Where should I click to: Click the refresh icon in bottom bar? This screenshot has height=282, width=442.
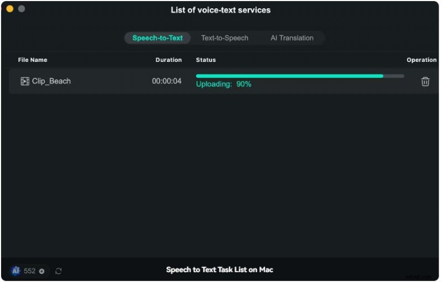pyautogui.click(x=59, y=271)
